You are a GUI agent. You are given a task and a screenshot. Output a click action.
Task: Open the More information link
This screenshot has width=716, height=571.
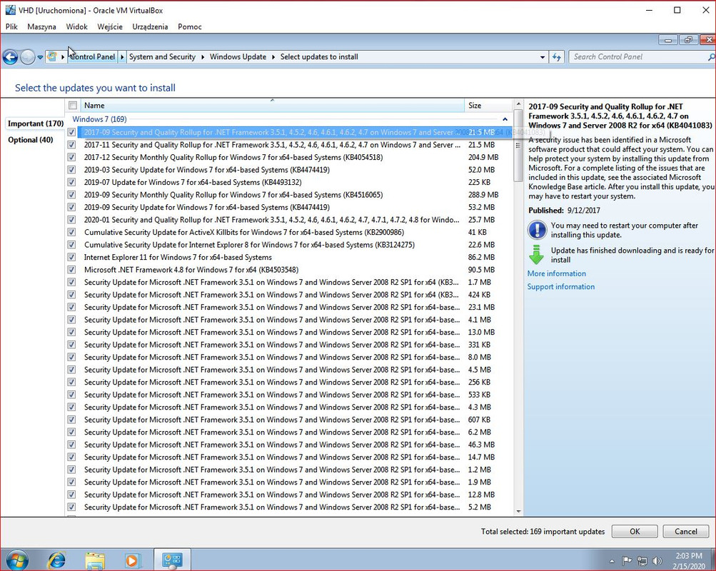click(x=557, y=273)
